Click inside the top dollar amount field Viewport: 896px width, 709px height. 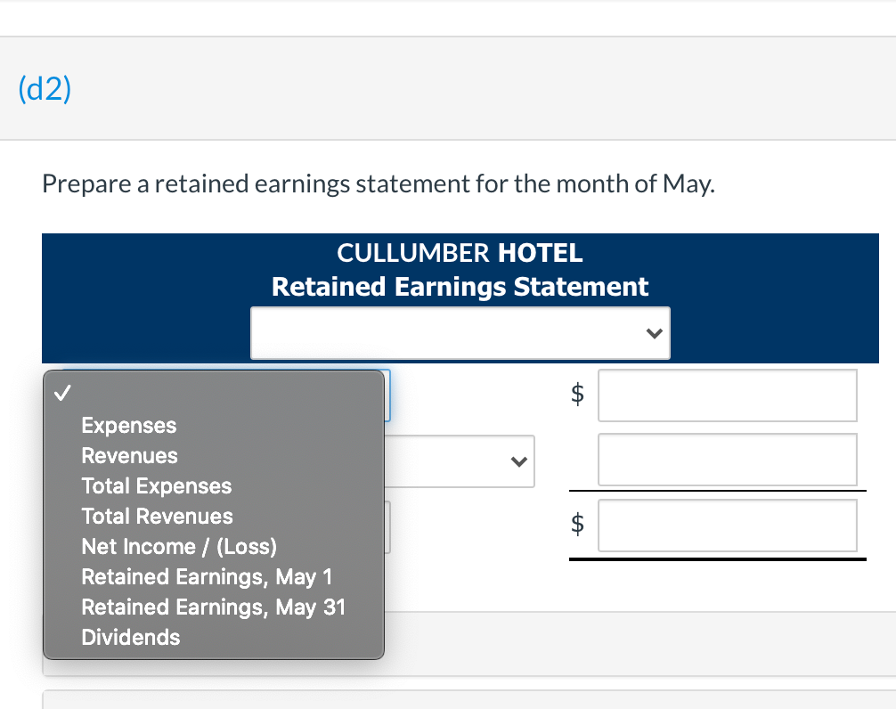click(727, 395)
